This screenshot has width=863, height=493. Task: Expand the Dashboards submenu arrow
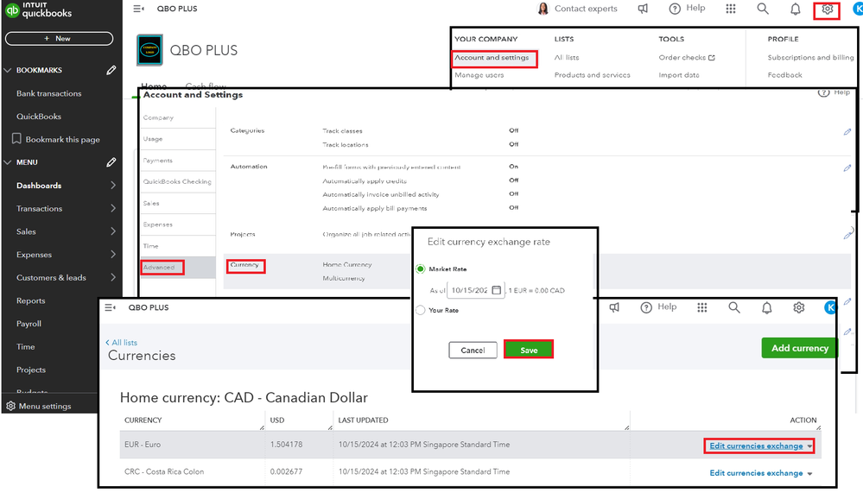click(113, 186)
